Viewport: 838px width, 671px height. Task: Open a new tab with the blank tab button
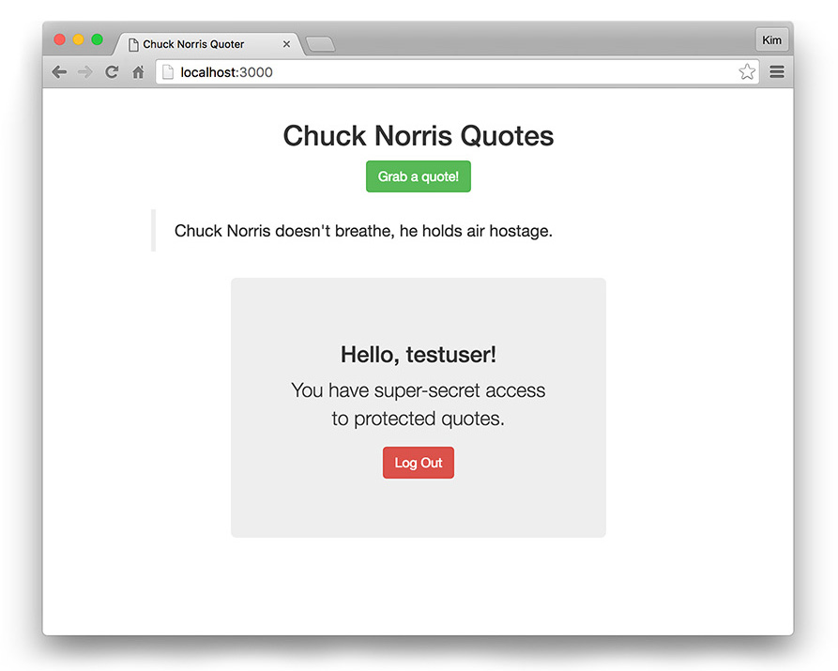(x=320, y=44)
